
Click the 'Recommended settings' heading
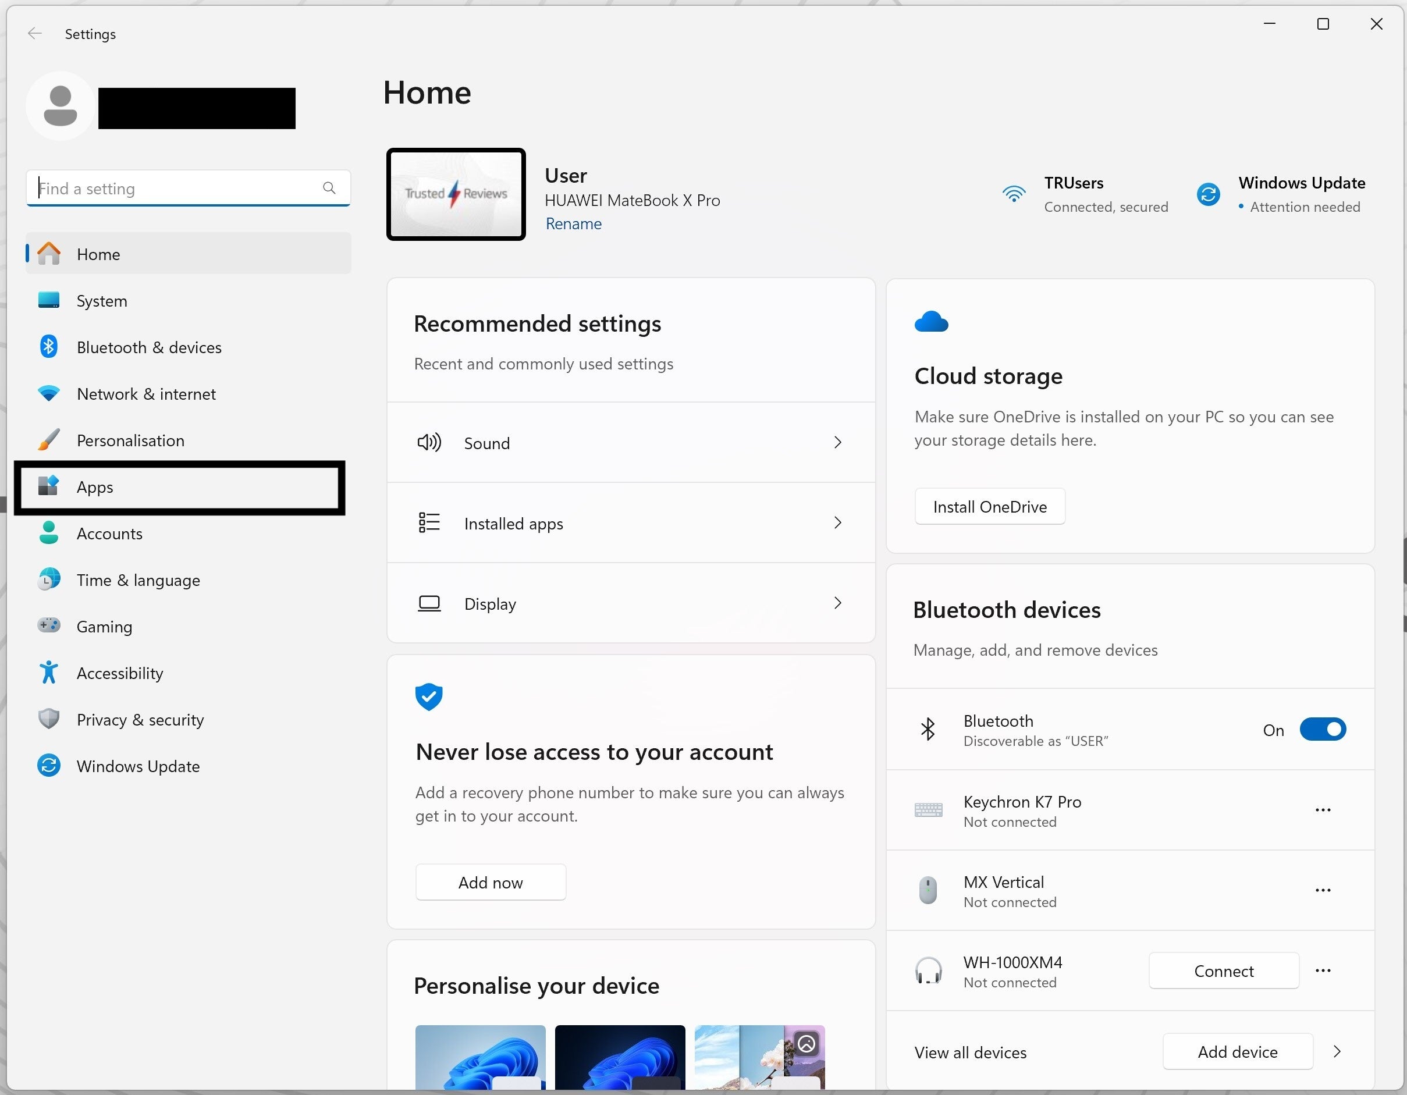(x=537, y=323)
